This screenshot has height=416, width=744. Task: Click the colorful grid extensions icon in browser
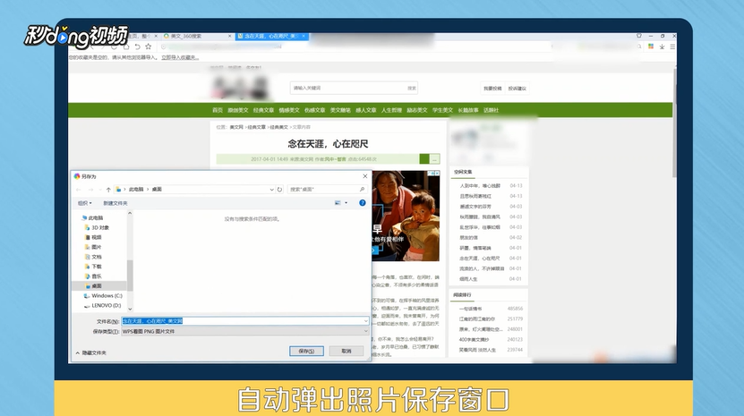pos(651,47)
